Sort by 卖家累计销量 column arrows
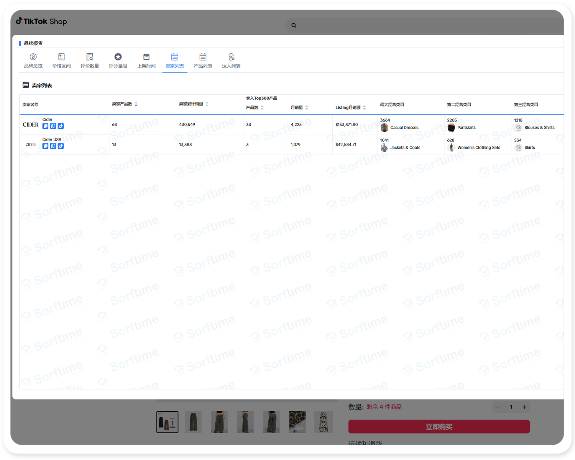The width and height of the screenshot is (575, 460). (x=207, y=104)
